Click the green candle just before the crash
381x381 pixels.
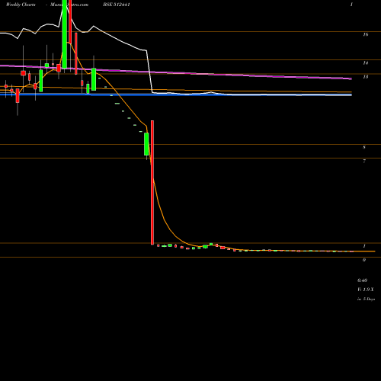click(146, 144)
